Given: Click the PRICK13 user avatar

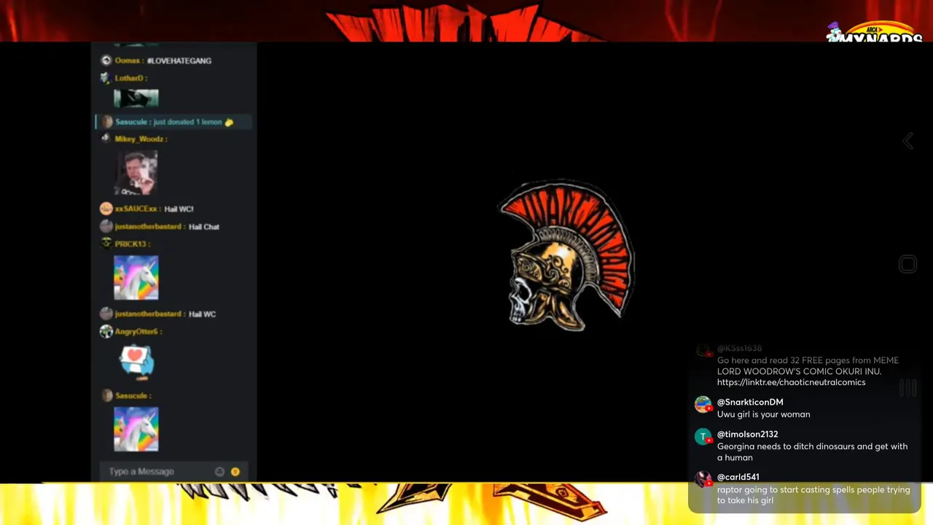Looking at the screenshot, I should [106, 244].
